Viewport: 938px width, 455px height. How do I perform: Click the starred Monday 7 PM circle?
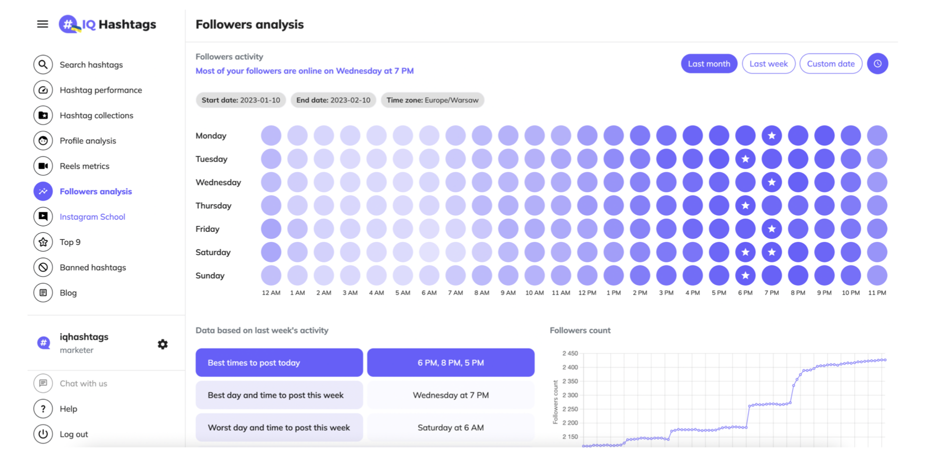(771, 135)
